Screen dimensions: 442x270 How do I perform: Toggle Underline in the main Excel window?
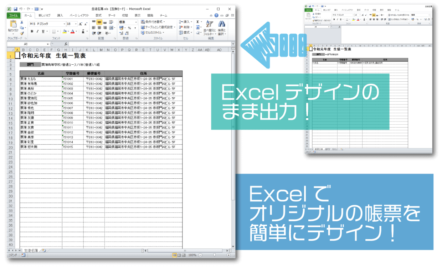(43, 31)
